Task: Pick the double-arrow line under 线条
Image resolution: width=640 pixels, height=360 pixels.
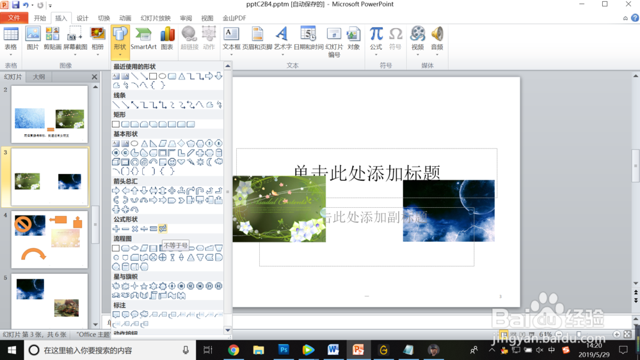Action: tap(134, 105)
